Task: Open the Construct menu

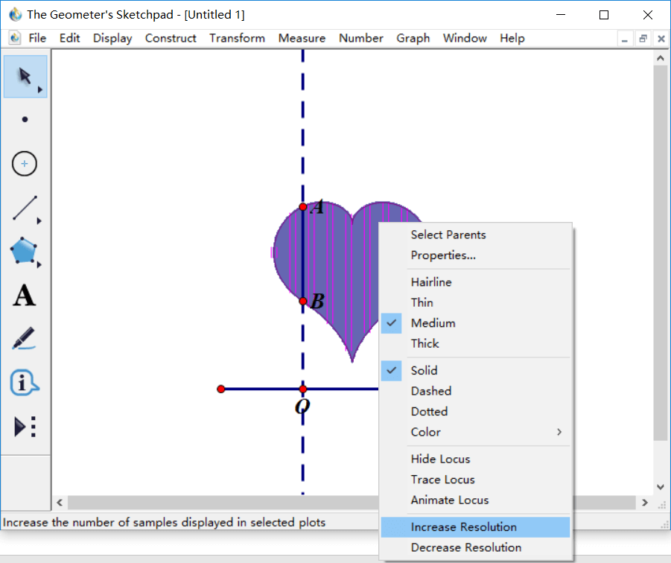Action: (171, 38)
